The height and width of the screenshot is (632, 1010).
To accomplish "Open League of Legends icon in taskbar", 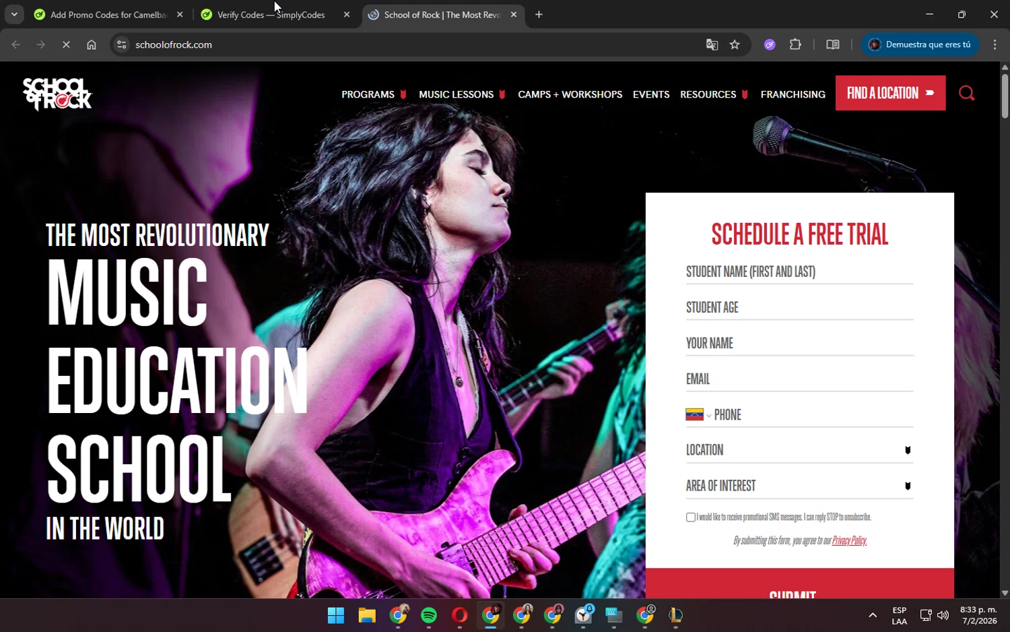I will tap(675, 615).
